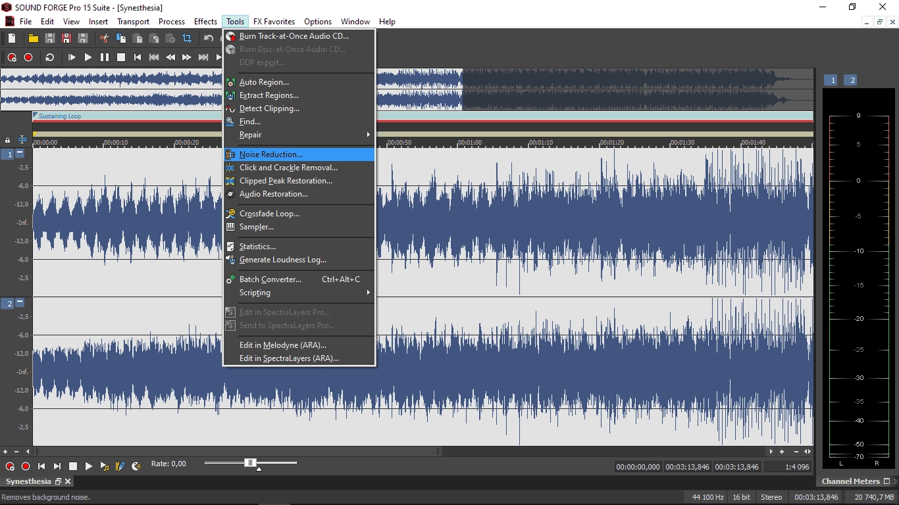The image size is (899, 505).
Task: Cut selection with the scissors icon
Action: point(104,39)
